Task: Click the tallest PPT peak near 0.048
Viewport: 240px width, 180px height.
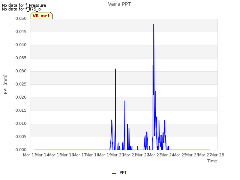Action: click(x=154, y=24)
